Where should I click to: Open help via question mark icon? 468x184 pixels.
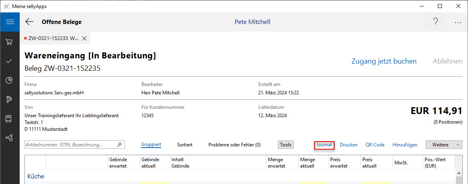435,22
